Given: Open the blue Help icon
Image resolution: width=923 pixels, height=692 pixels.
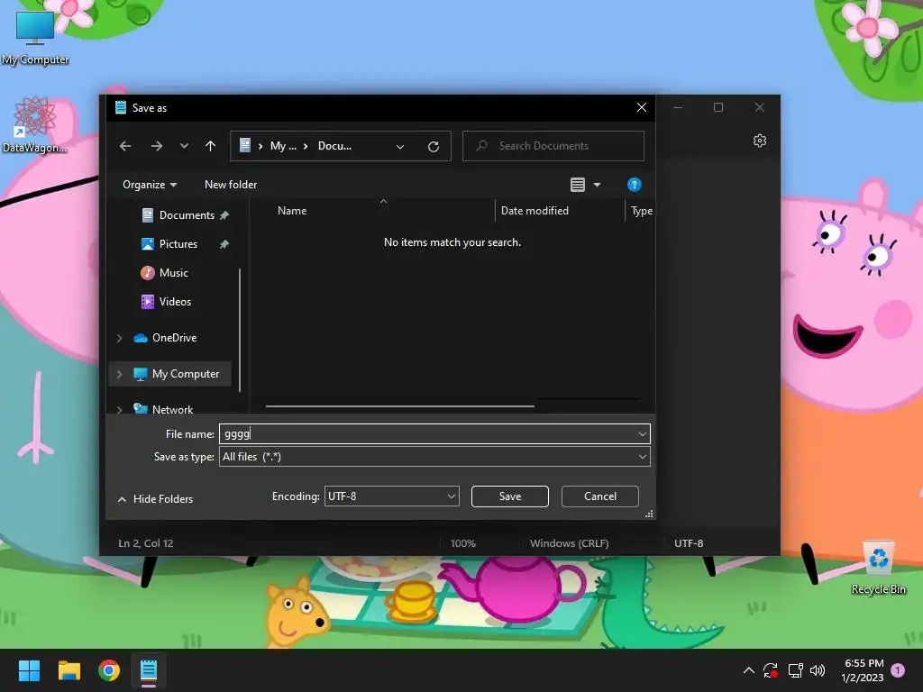Looking at the screenshot, I should click(x=634, y=185).
